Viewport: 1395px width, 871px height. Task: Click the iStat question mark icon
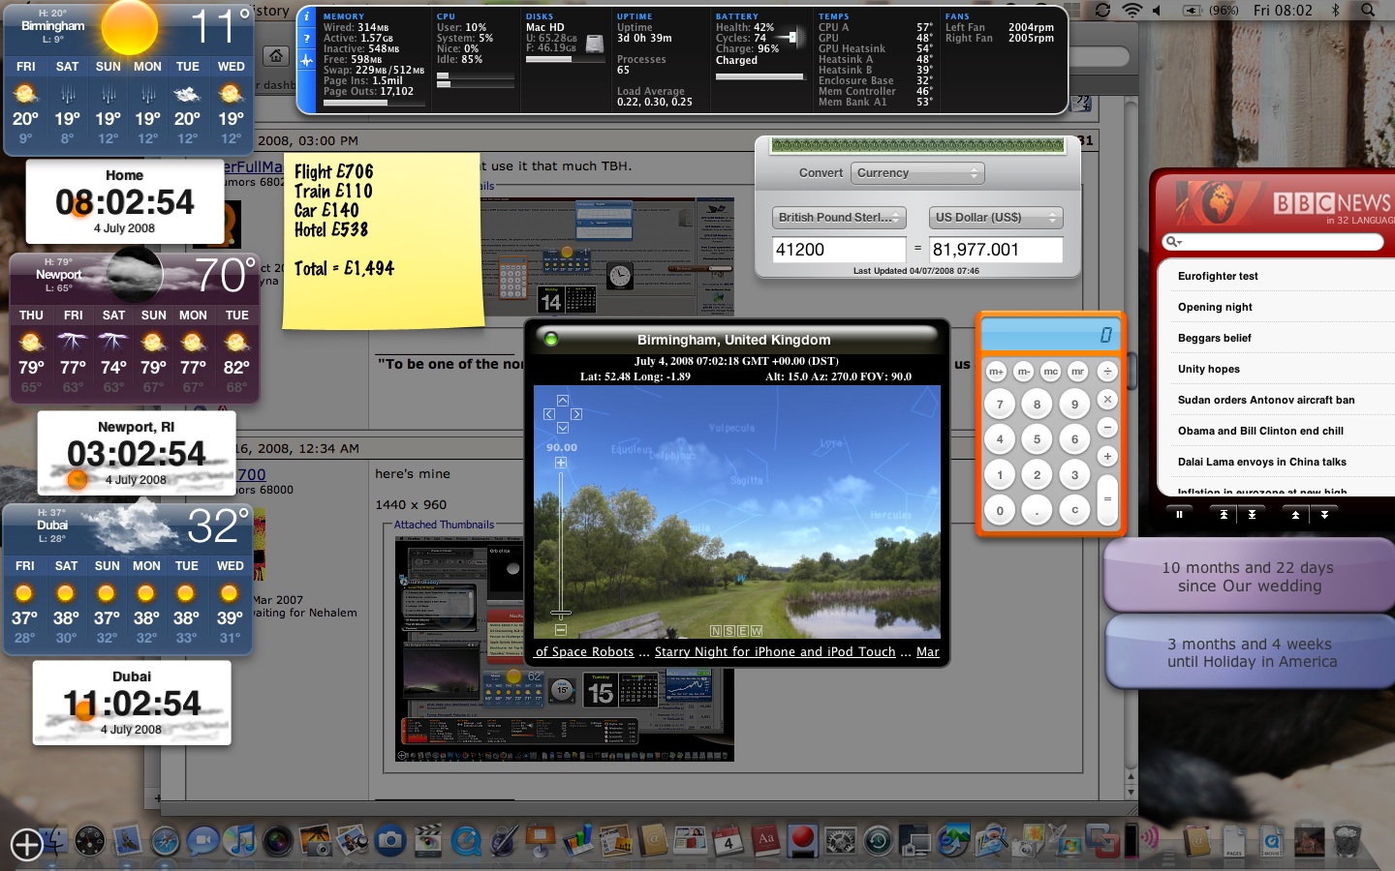point(307,39)
